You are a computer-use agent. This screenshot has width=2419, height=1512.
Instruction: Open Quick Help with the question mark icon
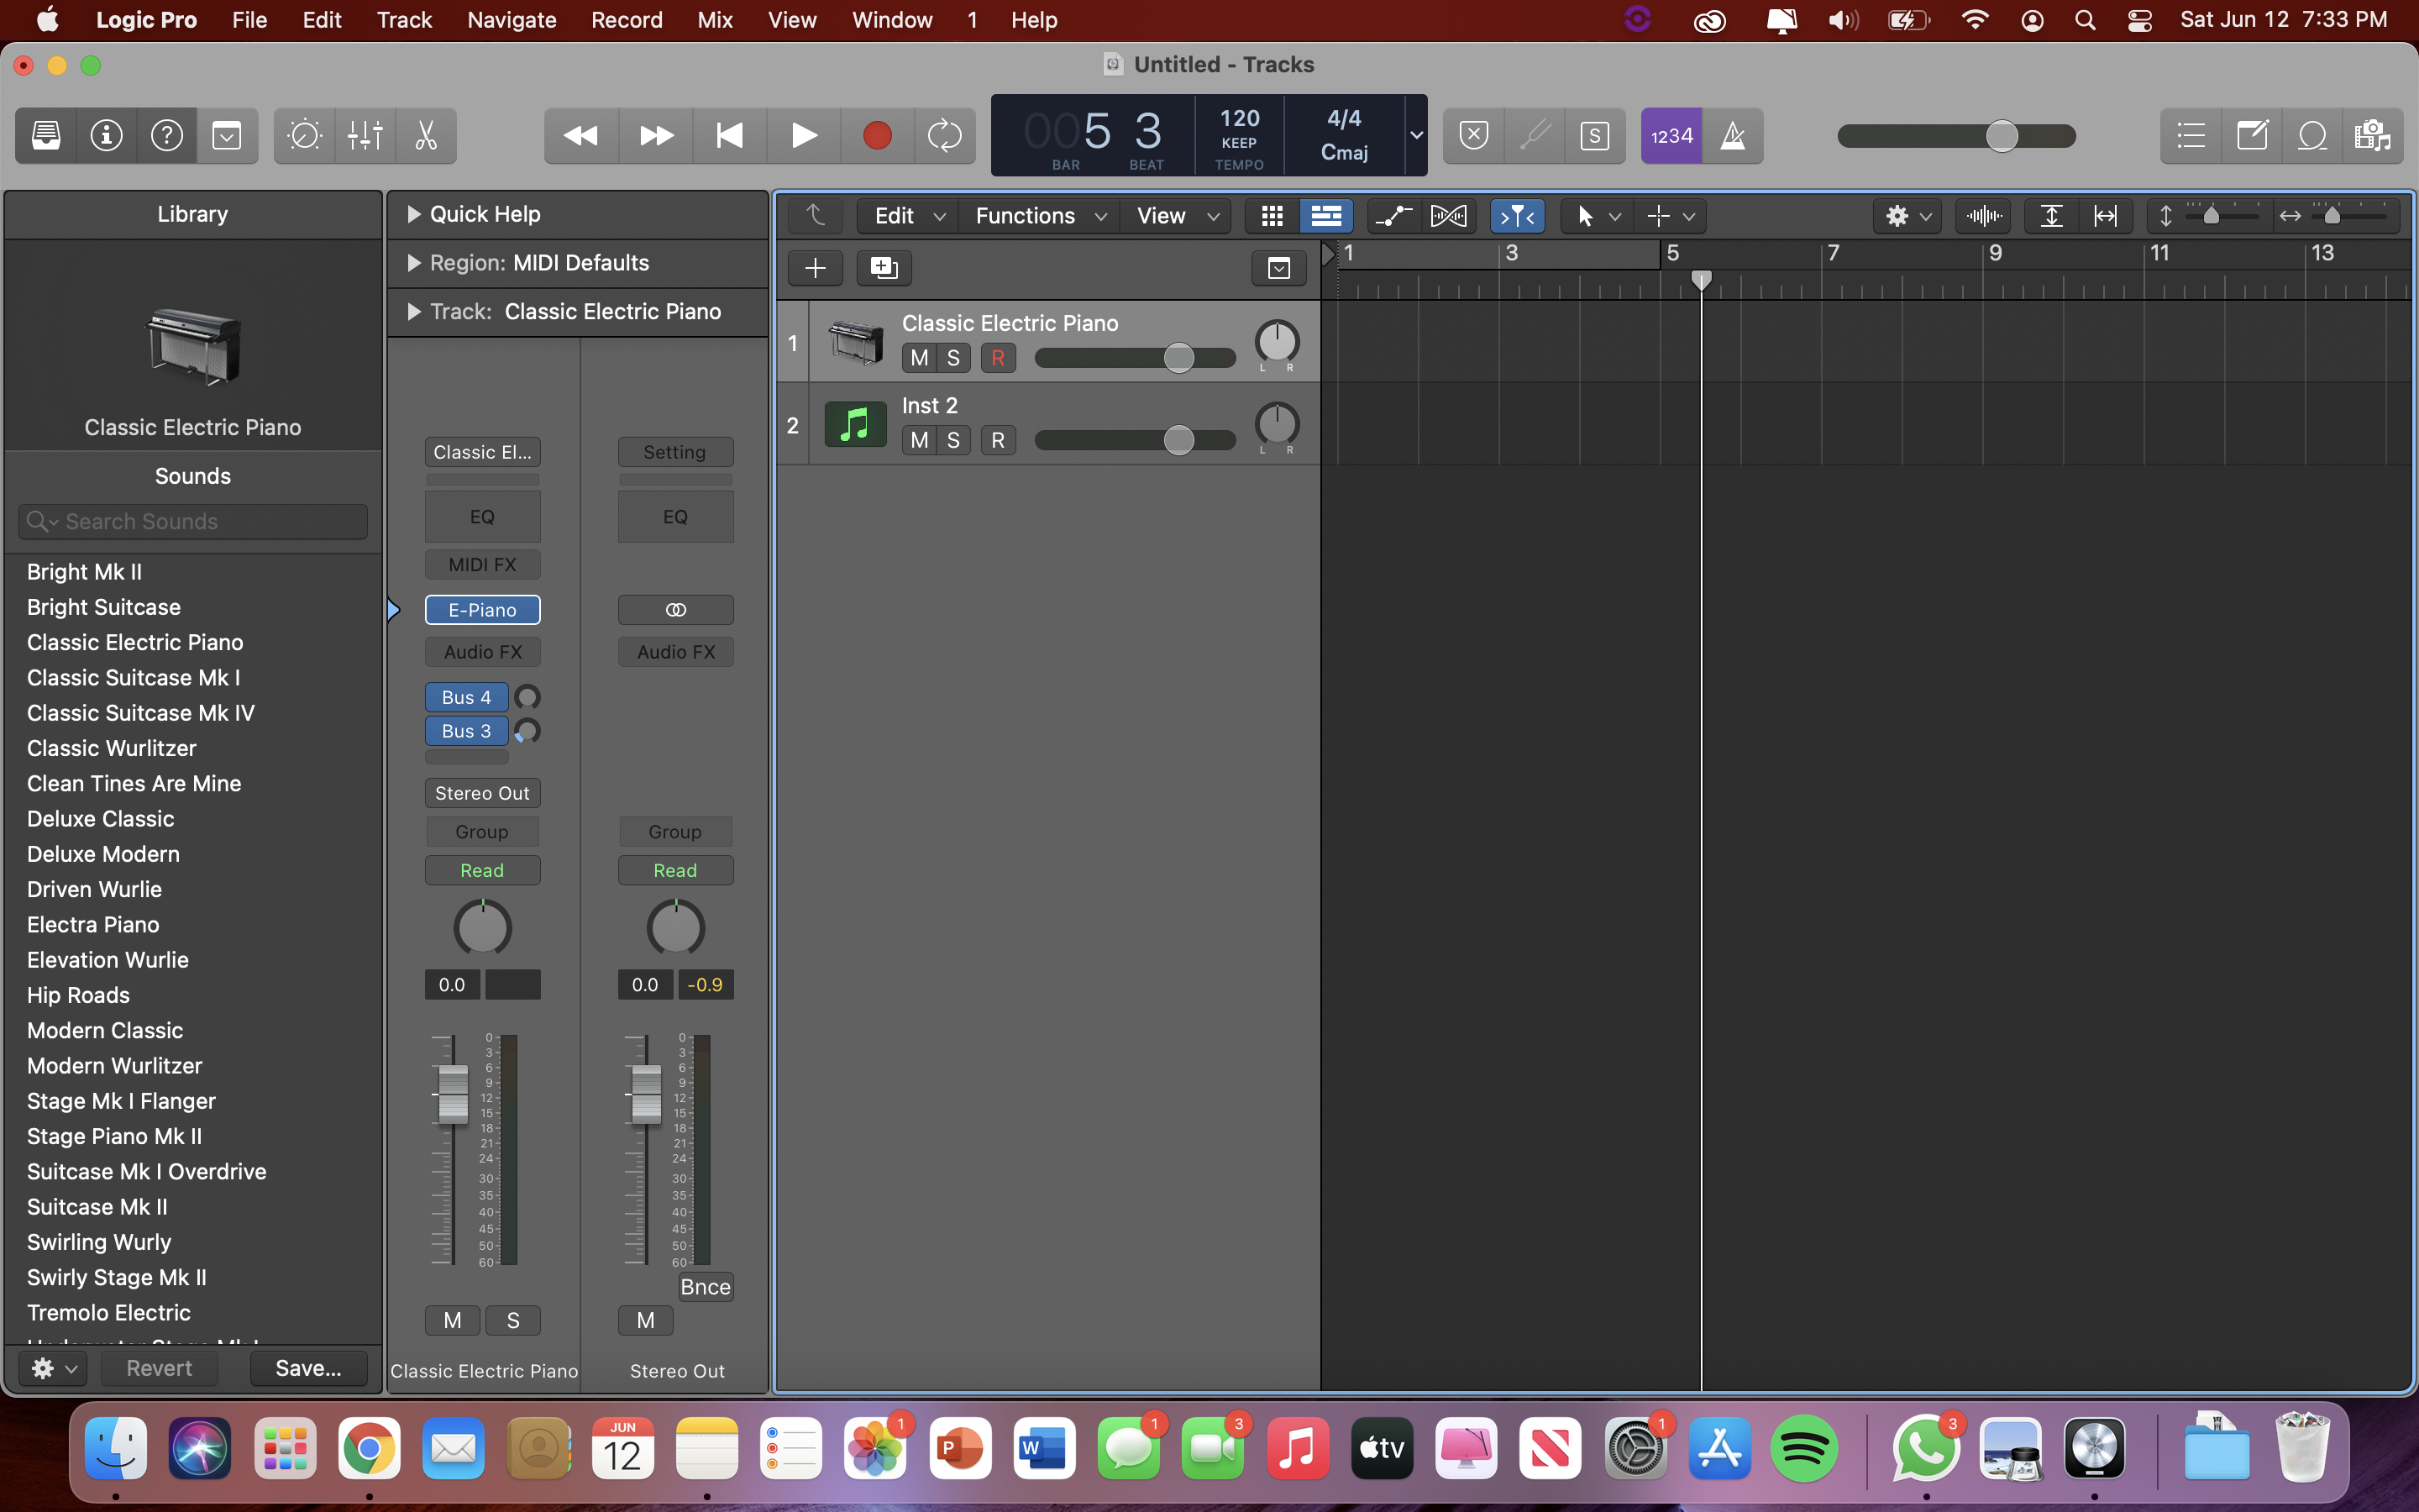pyautogui.click(x=167, y=136)
